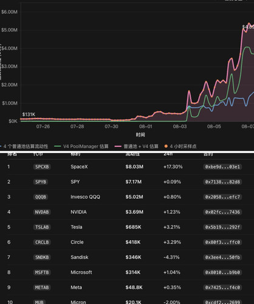
Task: Open contract address 0x80f3...ffc0
Action: [x=222, y=242]
